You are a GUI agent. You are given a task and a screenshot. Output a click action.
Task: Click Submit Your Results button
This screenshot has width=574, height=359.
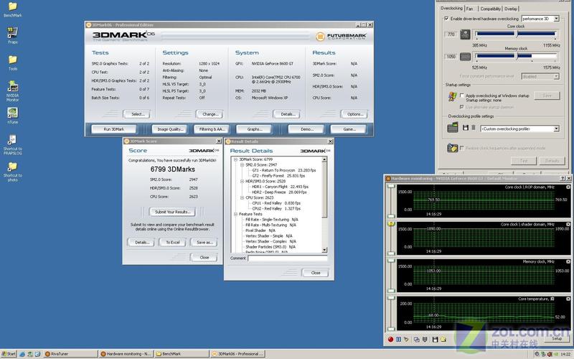172,212
